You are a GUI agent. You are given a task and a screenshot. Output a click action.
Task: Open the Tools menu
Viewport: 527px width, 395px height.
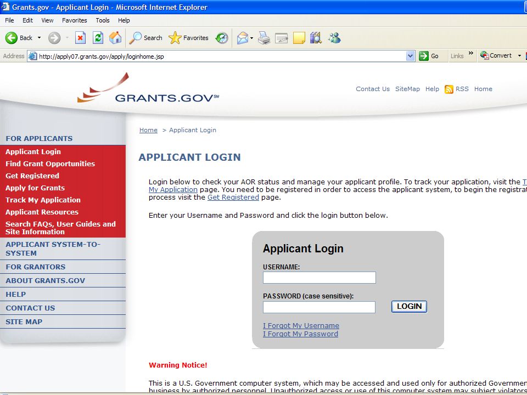pyautogui.click(x=103, y=20)
